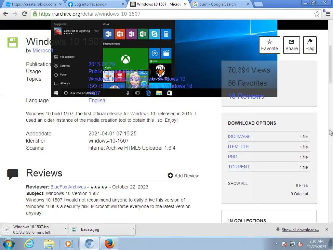Open Windows Media Player from the taskbar

68,243
